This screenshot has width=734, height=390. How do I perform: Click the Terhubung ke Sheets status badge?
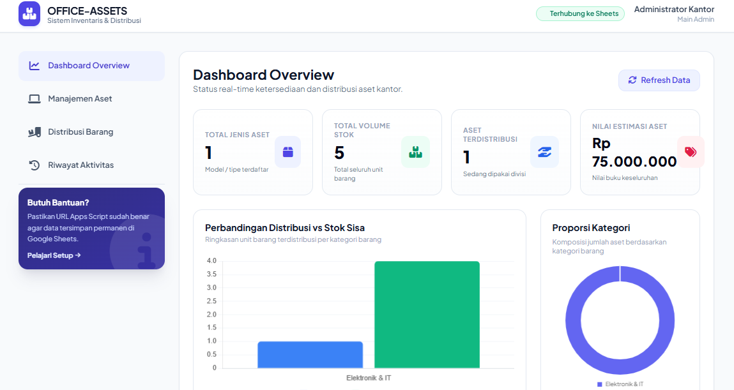click(580, 13)
